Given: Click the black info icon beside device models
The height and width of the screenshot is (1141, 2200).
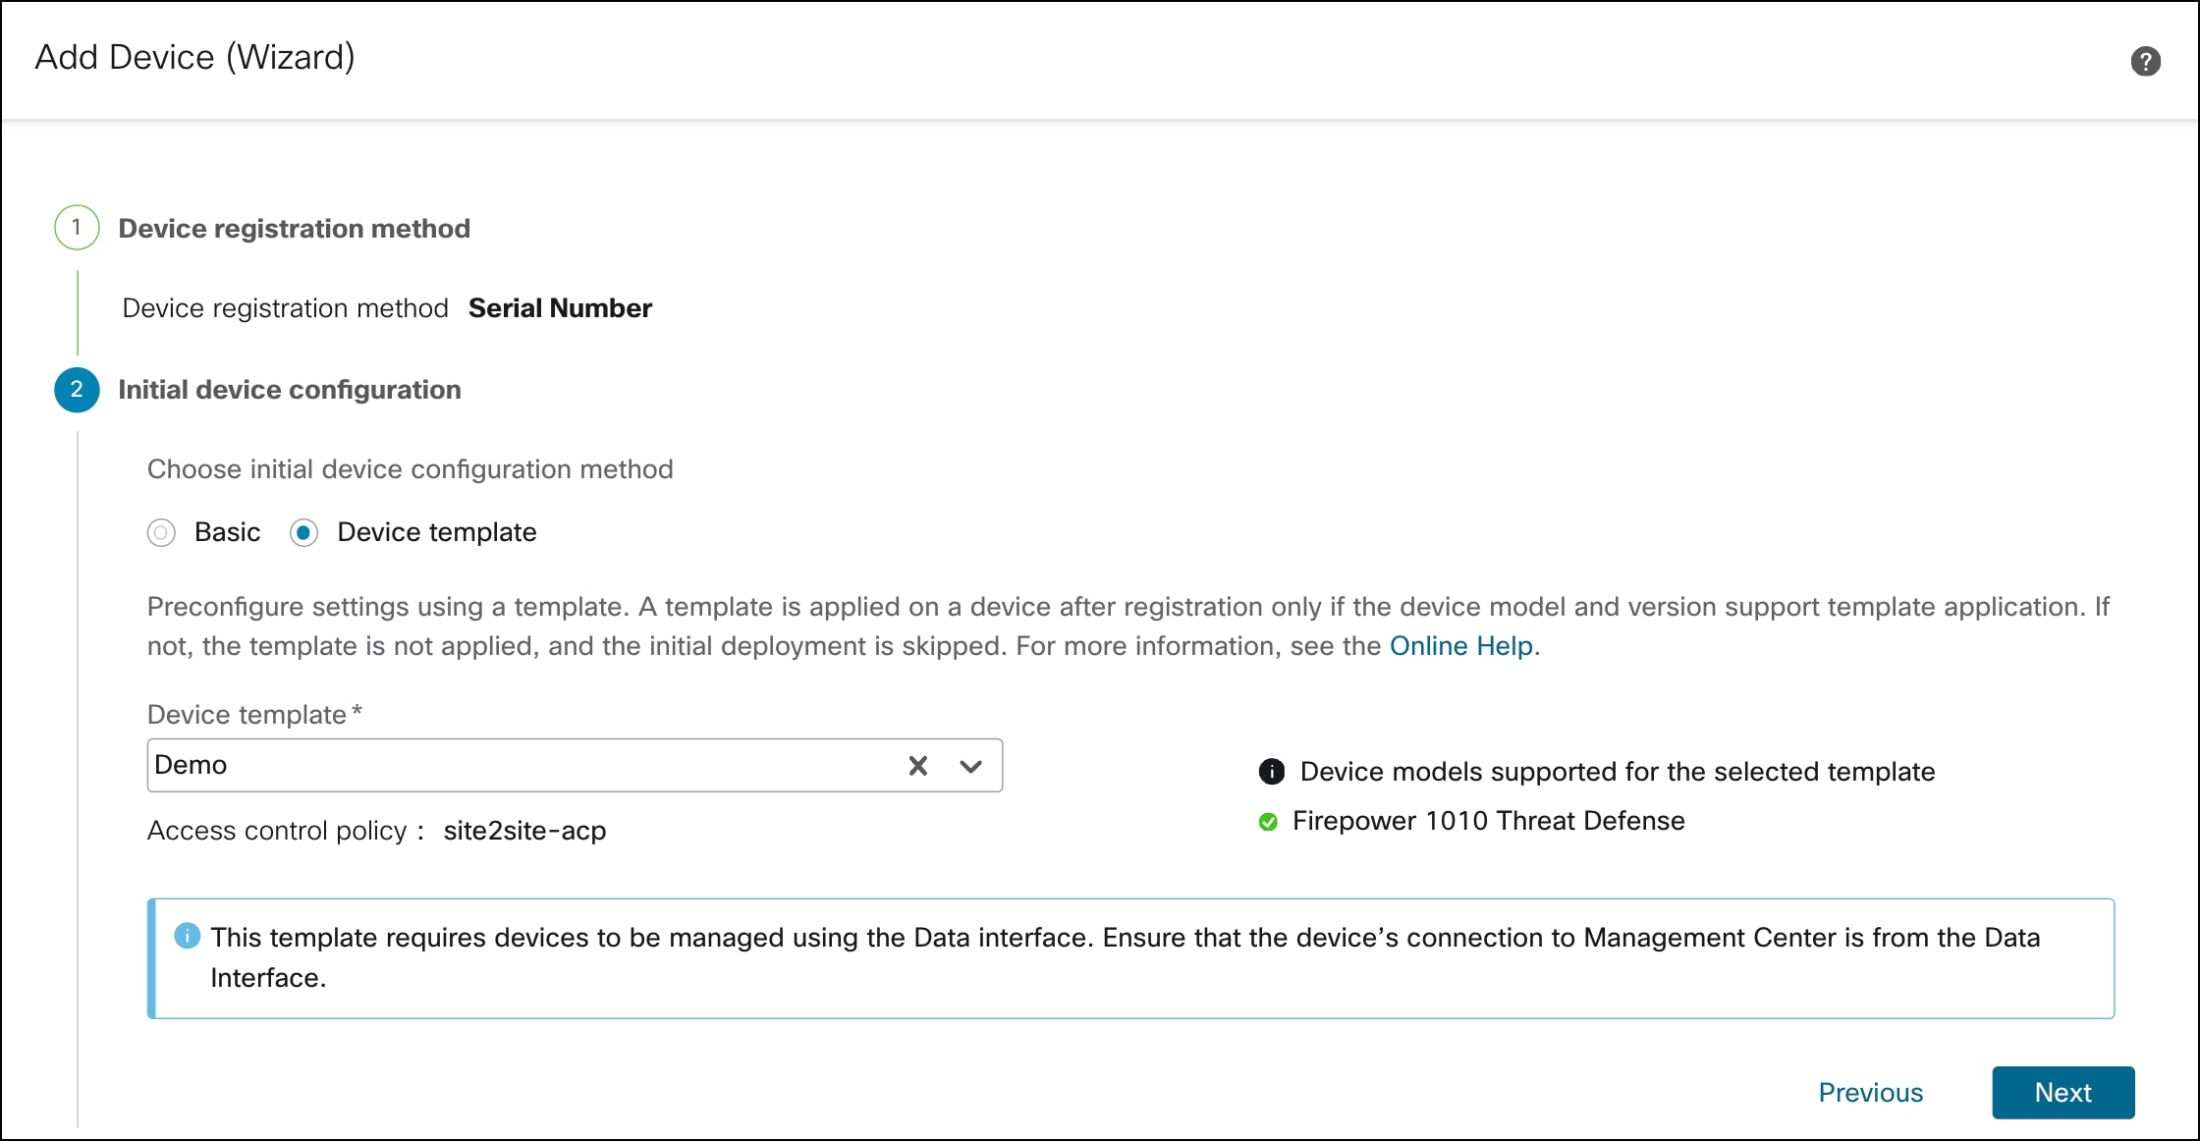Looking at the screenshot, I should tap(1271, 772).
